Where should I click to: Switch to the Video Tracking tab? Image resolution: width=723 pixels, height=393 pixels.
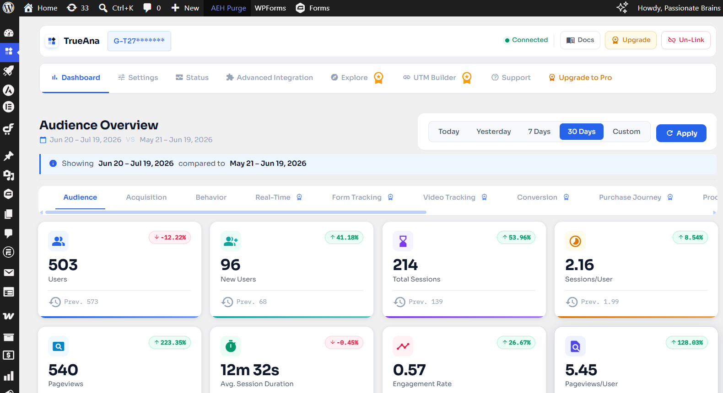coord(455,197)
